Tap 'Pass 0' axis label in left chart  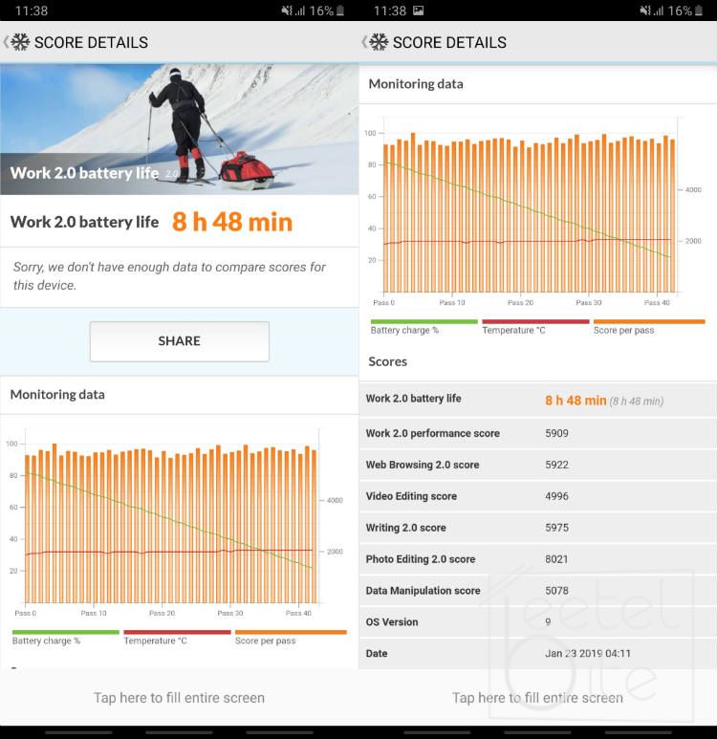(26, 613)
